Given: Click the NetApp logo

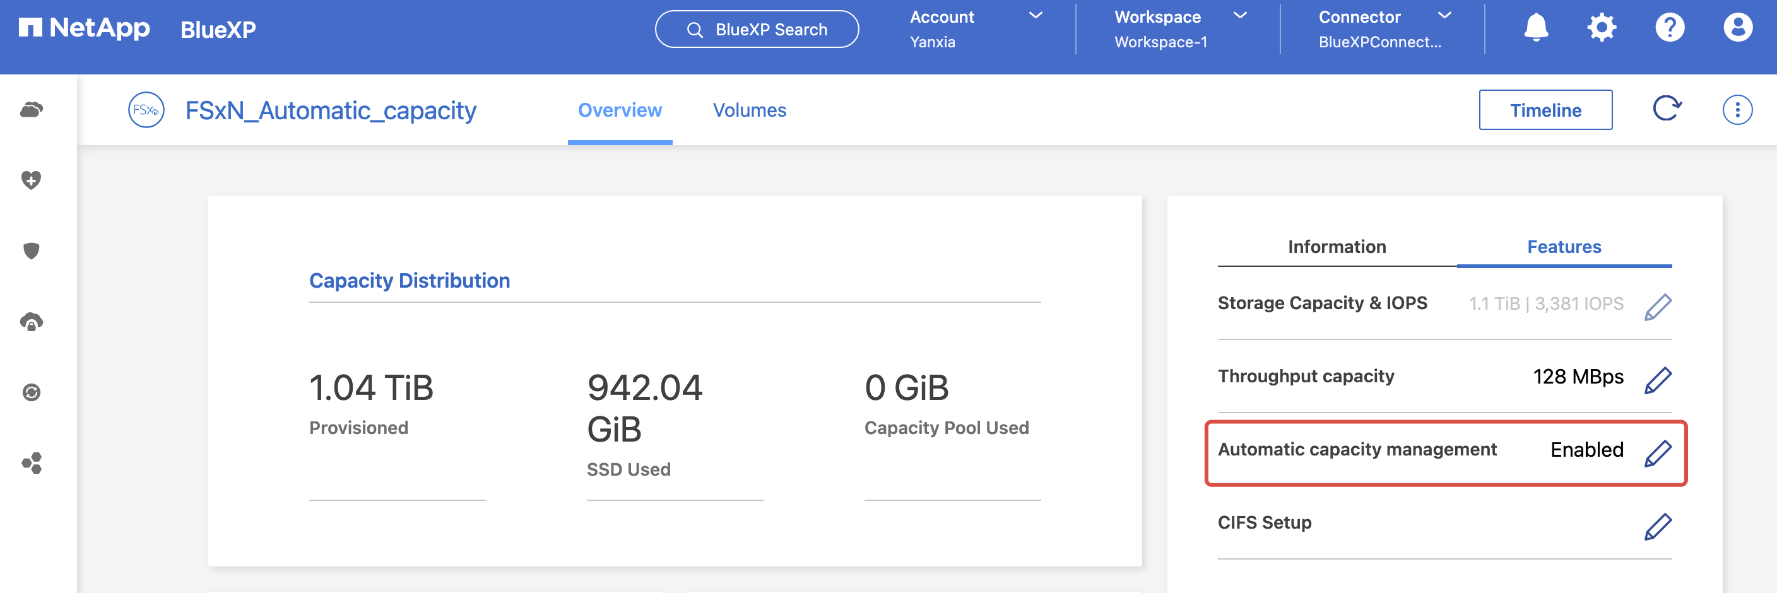Looking at the screenshot, I should 84,28.
